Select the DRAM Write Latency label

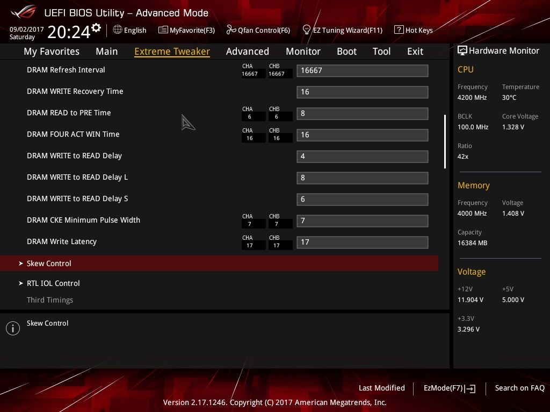pos(62,241)
